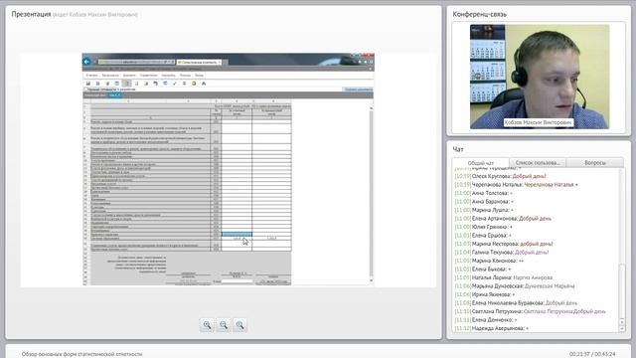Zoom in with the plus magnifier button

207,325
